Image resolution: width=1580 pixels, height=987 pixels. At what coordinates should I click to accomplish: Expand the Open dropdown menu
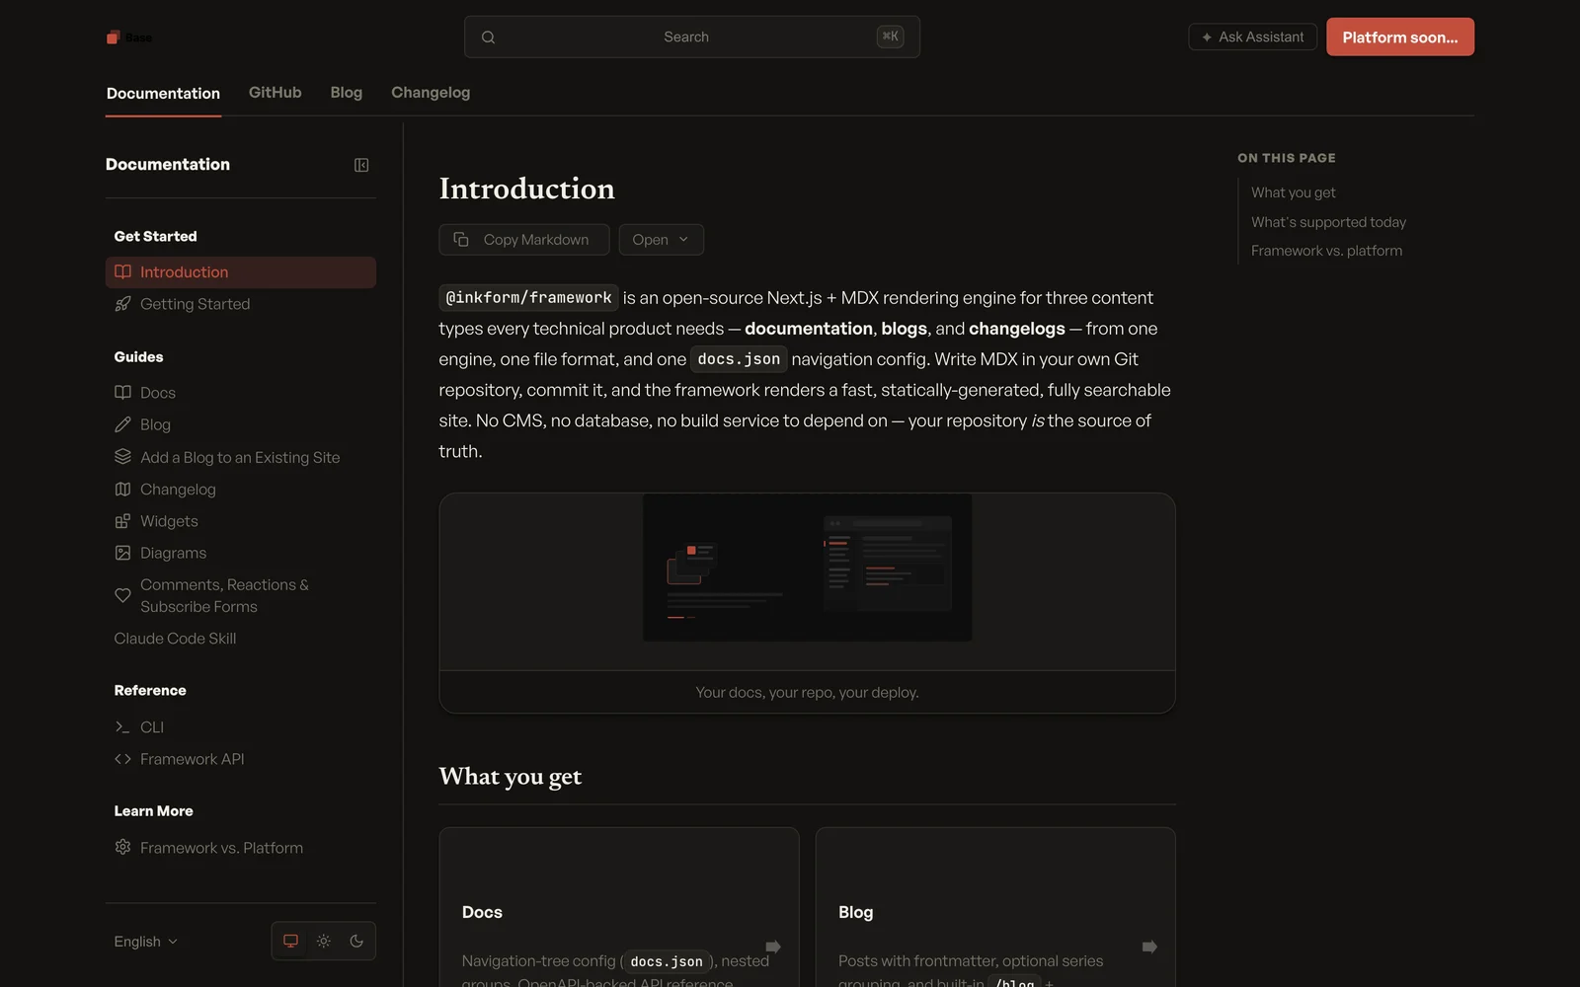661,240
